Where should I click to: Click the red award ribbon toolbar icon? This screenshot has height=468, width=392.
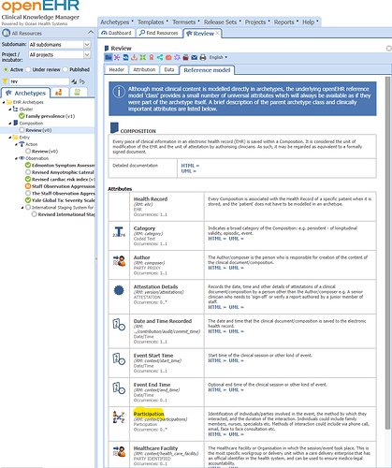tap(152, 57)
